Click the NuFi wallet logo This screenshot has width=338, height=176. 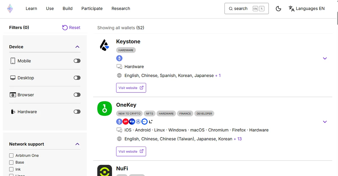click(104, 170)
